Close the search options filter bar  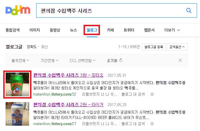(x=180, y=60)
